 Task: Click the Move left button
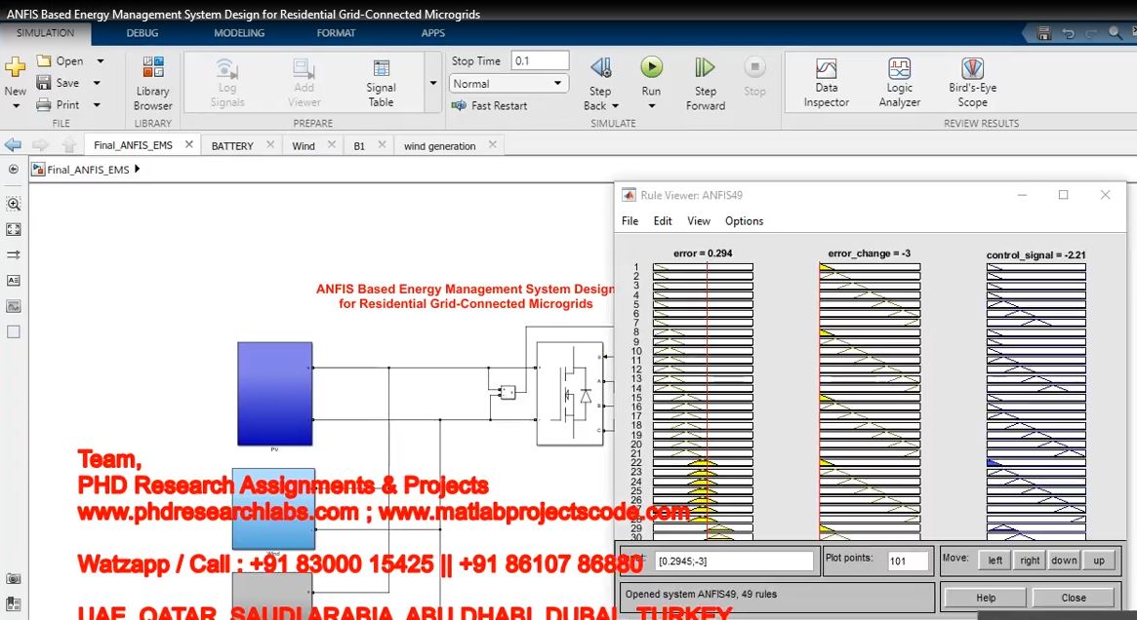(x=995, y=561)
